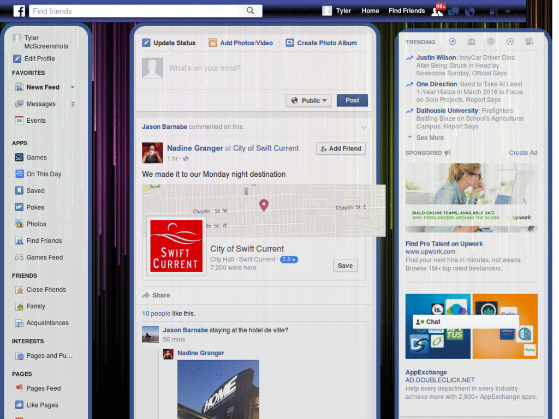This screenshot has width=559, height=419.
Task: Open privacy shortcuts lock icon
Action: 493,12
